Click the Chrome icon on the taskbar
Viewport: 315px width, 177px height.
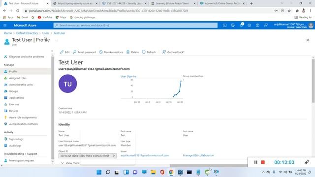(x=171, y=172)
